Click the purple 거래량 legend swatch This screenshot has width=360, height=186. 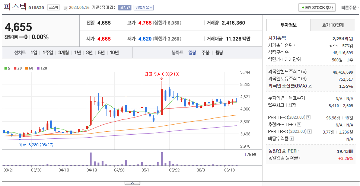pos(245,154)
